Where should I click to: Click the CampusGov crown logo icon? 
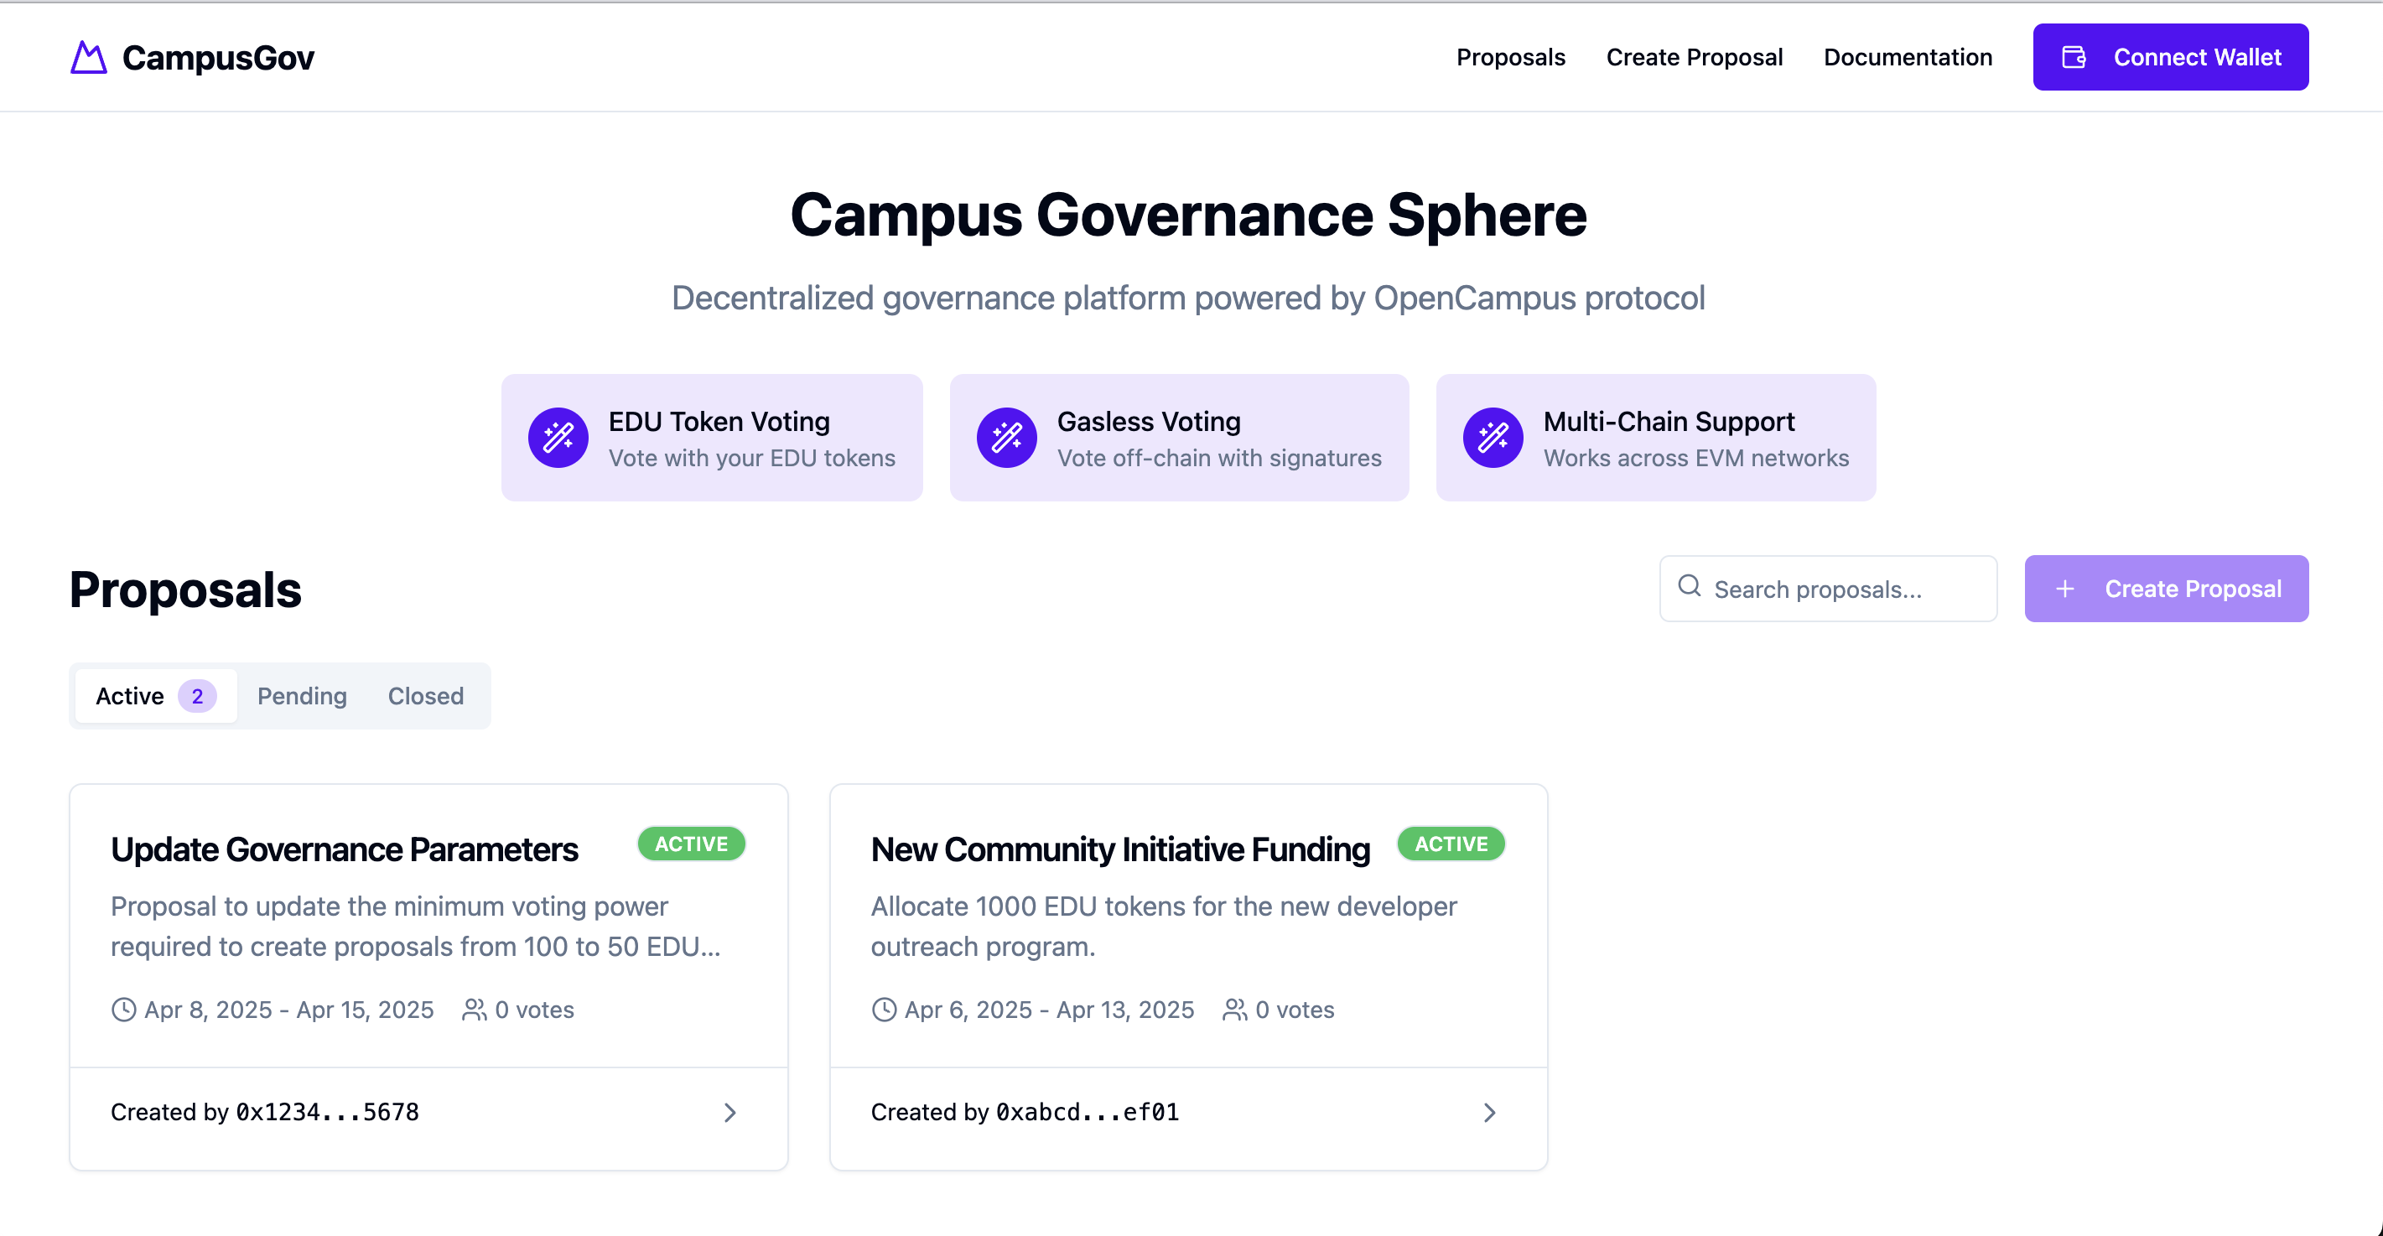pyautogui.click(x=88, y=57)
